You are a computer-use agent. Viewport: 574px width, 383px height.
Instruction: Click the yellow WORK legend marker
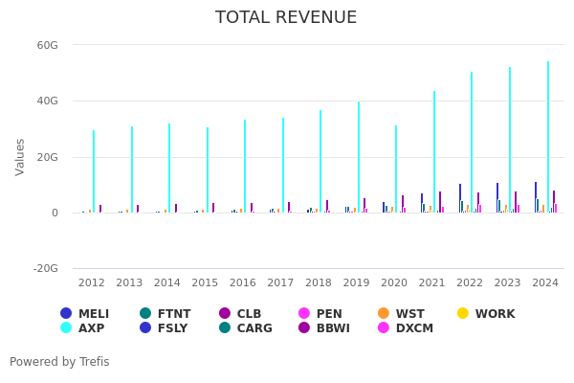(463, 314)
